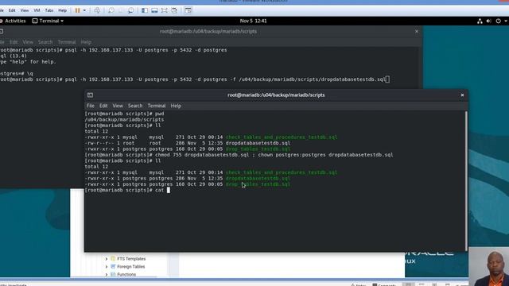The image size is (509, 286).
Task: Click the VMware pause VM icon
Action: pyautogui.click(x=77, y=10)
